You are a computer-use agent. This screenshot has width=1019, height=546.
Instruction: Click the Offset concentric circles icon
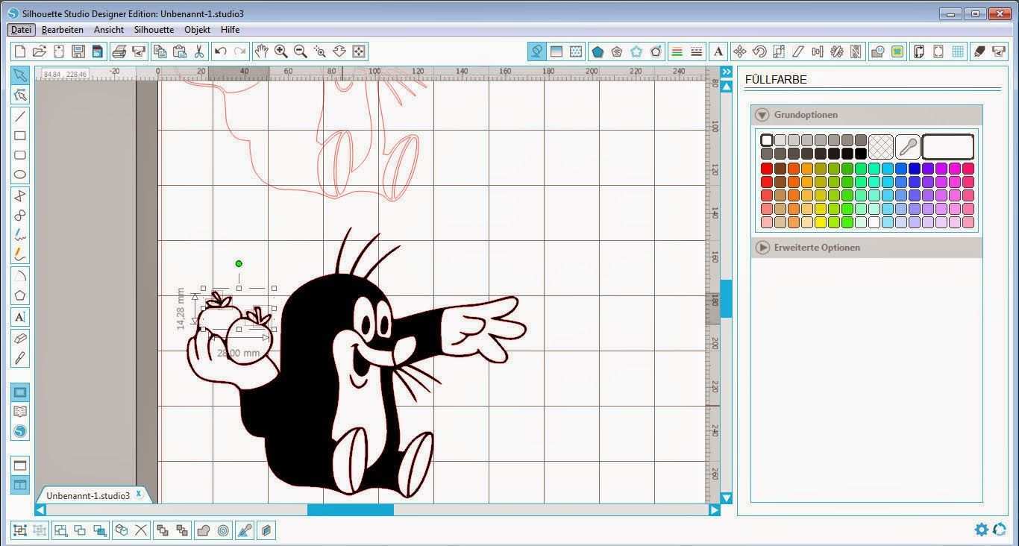coord(223,530)
